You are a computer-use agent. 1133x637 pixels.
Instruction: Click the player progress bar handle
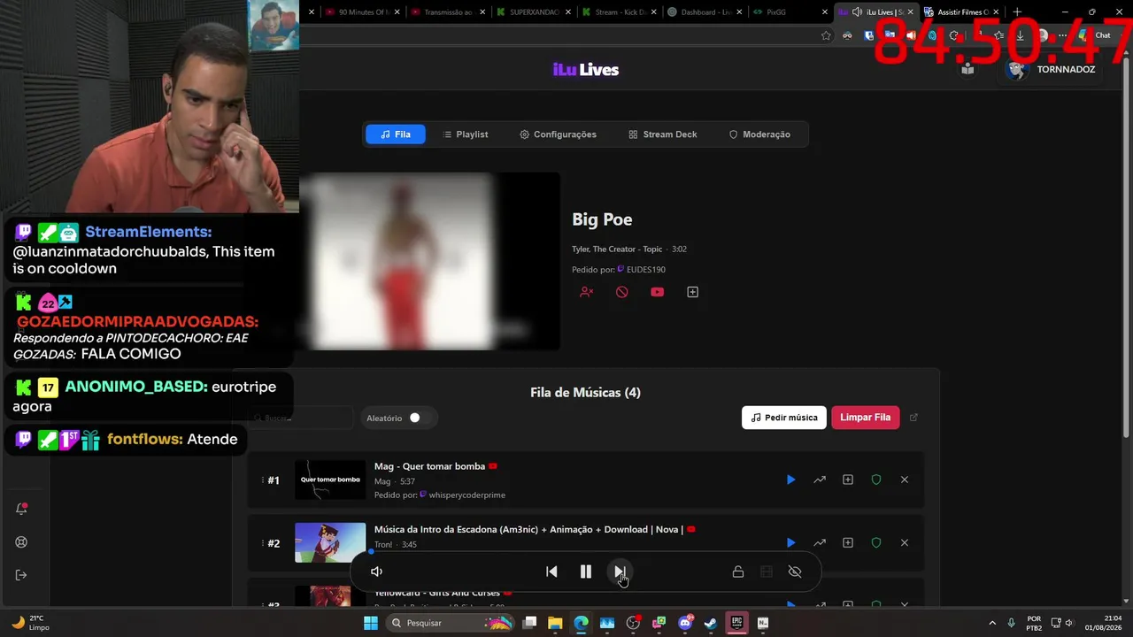tap(371, 551)
